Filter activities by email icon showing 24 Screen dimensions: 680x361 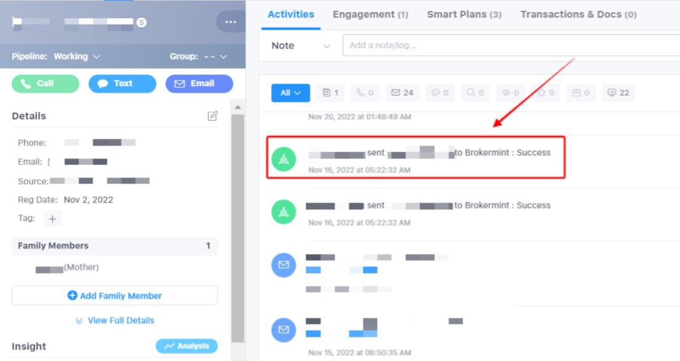pos(402,93)
